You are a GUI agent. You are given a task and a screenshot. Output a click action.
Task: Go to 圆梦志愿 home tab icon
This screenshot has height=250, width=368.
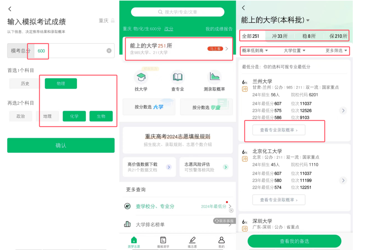(x=134, y=240)
